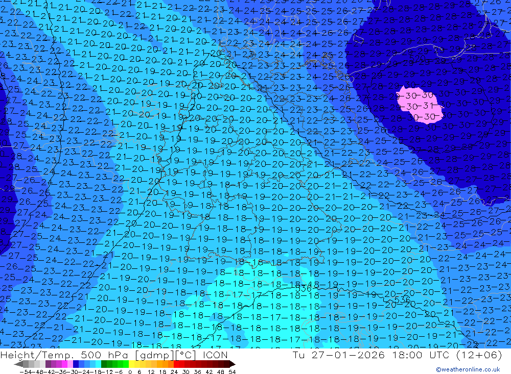Click the pink coldest-temperature region on the map
The height and width of the screenshot is (374, 511).
pos(420,105)
